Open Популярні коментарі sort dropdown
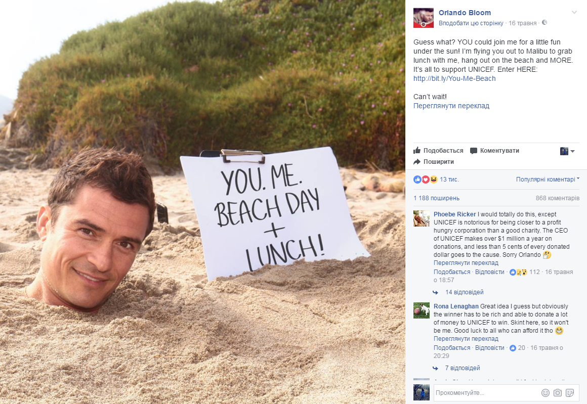587x404 pixels. pyautogui.click(x=548, y=179)
